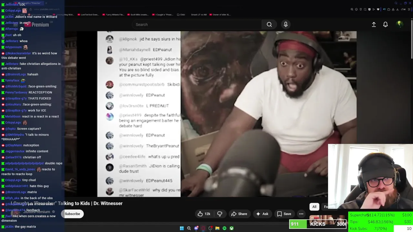The width and height of the screenshot is (413, 232).
Task: Click chat username 'mtypossum'
Action: click(x=14, y=47)
